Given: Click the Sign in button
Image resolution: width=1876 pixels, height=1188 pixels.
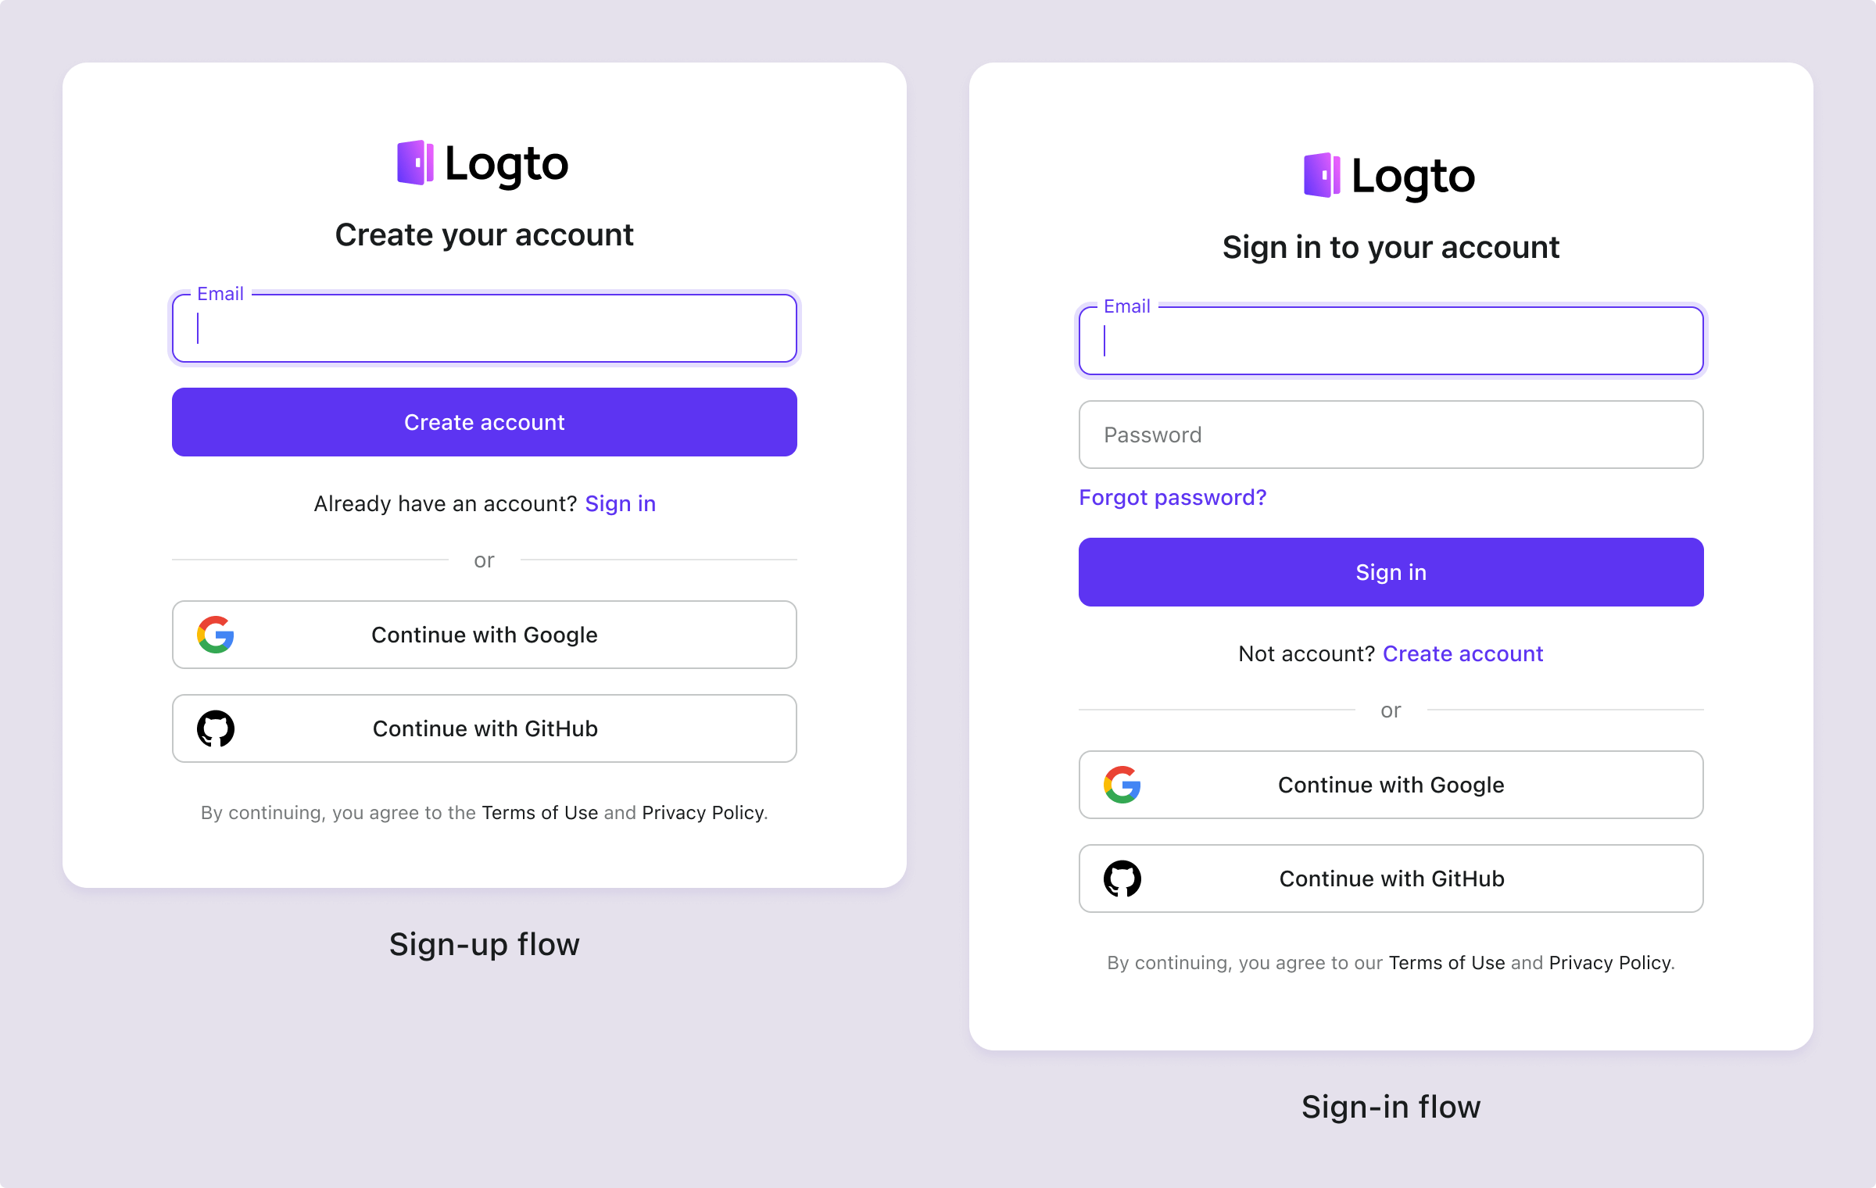Looking at the screenshot, I should coord(1391,571).
